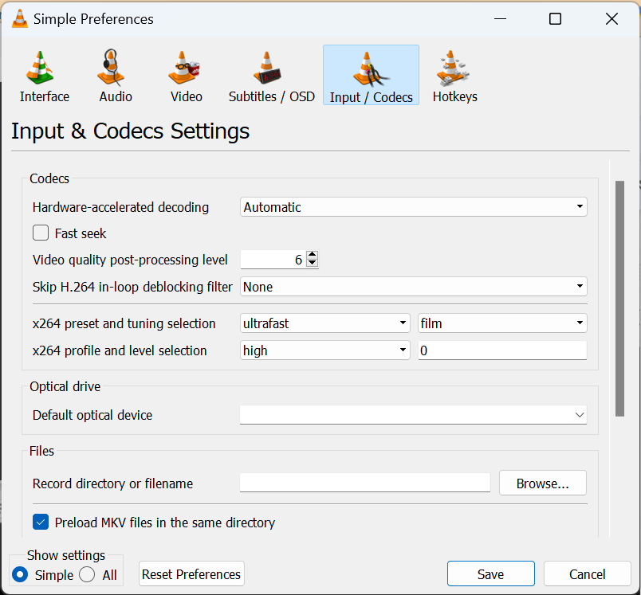The height and width of the screenshot is (595, 641).
Task: Increment the video quality post-processing level
Action: click(x=312, y=255)
